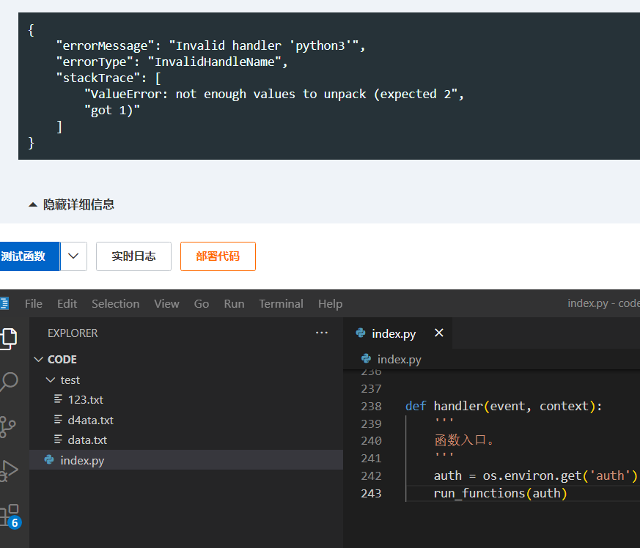Collapse the test folder

[51, 380]
